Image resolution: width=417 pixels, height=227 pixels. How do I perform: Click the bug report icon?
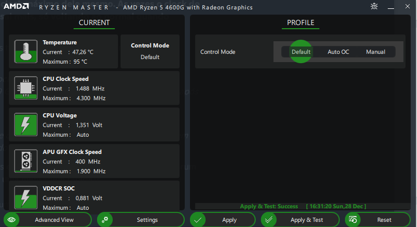tap(374, 7)
